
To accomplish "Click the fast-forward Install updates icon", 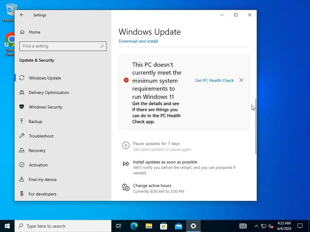I will point(126,164).
